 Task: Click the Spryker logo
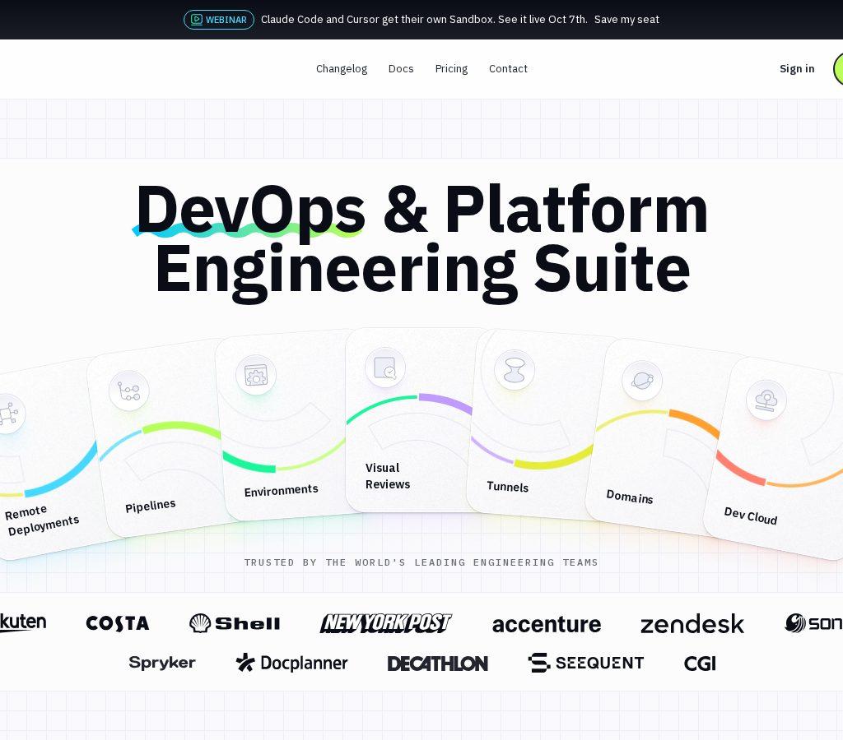coord(162,663)
